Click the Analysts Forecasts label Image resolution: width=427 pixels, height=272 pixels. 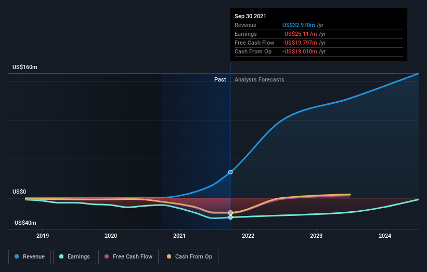(259, 79)
